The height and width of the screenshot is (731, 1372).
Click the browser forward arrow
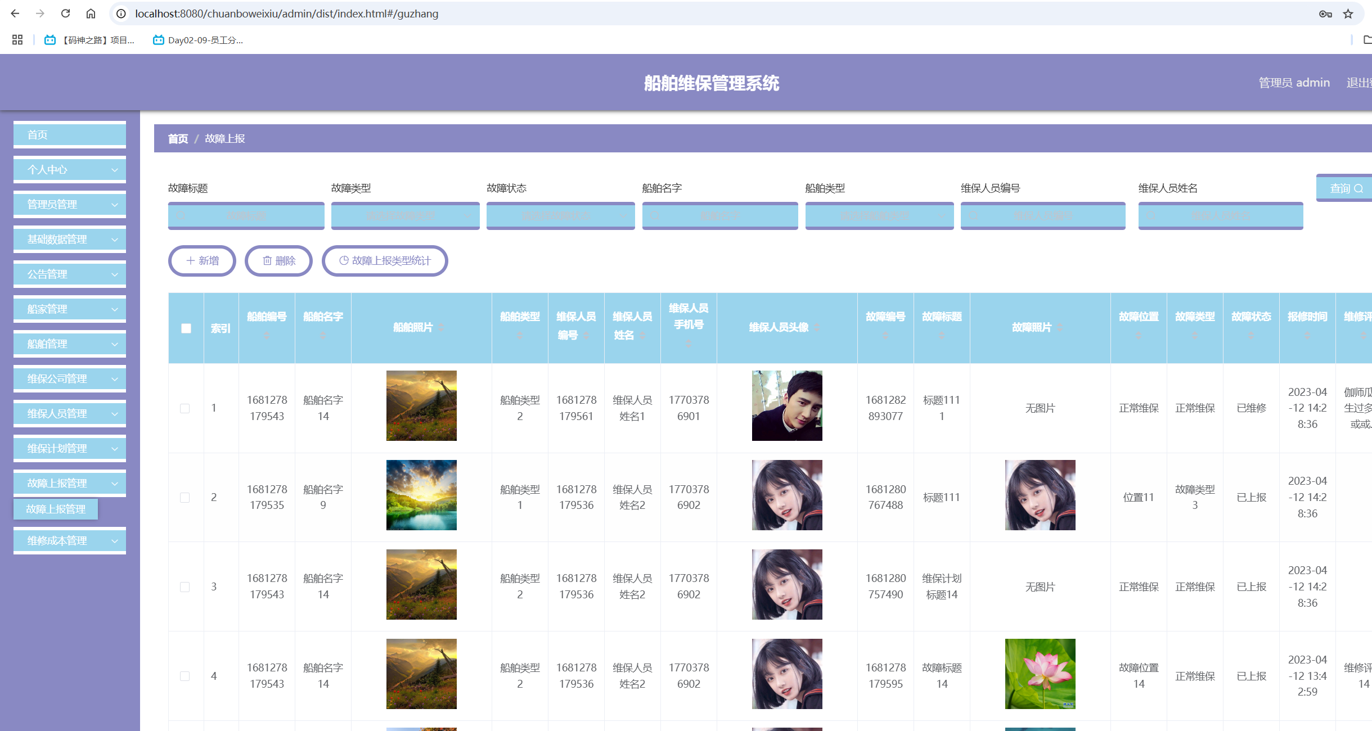pos(40,13)
